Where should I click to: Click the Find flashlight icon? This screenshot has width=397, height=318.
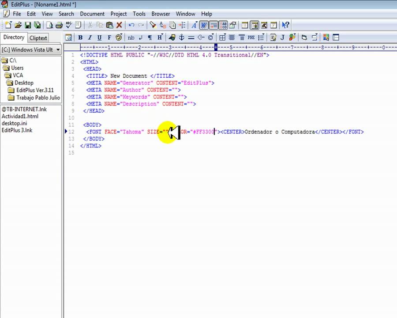point(153,25)
